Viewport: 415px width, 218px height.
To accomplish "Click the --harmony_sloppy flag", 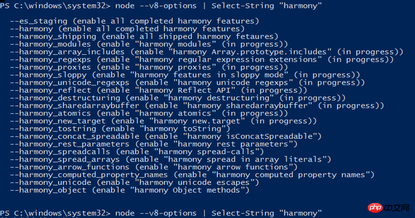I will (x=48, y=75).
